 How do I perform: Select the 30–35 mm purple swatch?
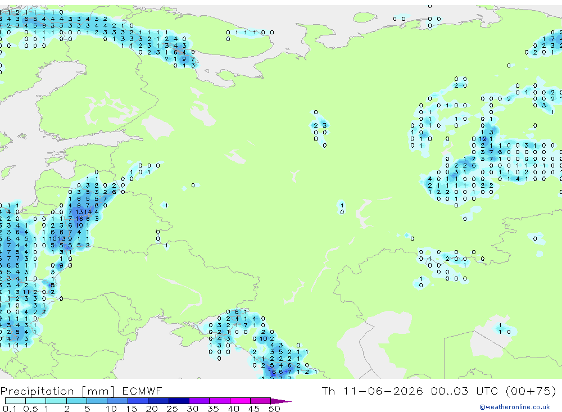[200, 401]
